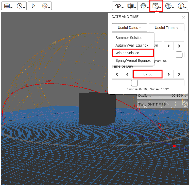The width and height of the screenshot is (189, 185).
Task: Toggle the Date and Time panel icon
Action: click(156, 6)
